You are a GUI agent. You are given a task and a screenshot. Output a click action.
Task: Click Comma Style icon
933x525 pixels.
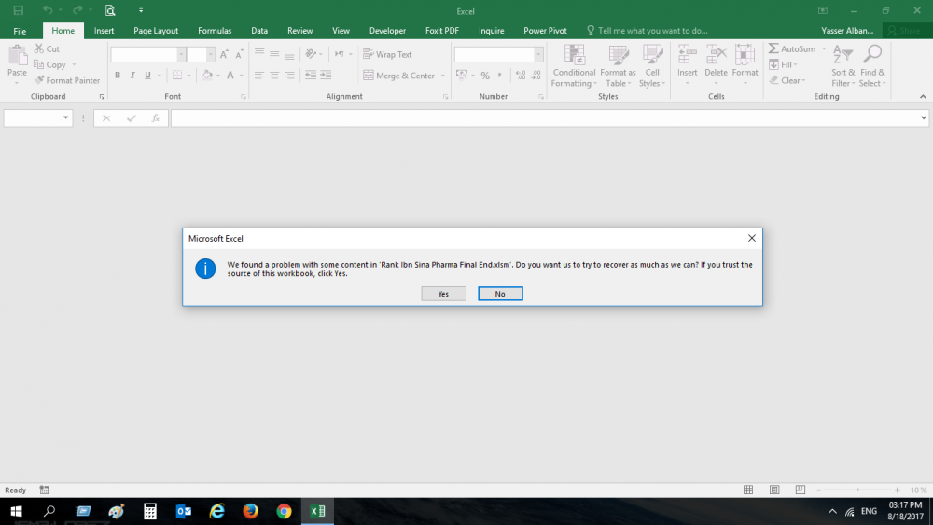click(500, 75)
